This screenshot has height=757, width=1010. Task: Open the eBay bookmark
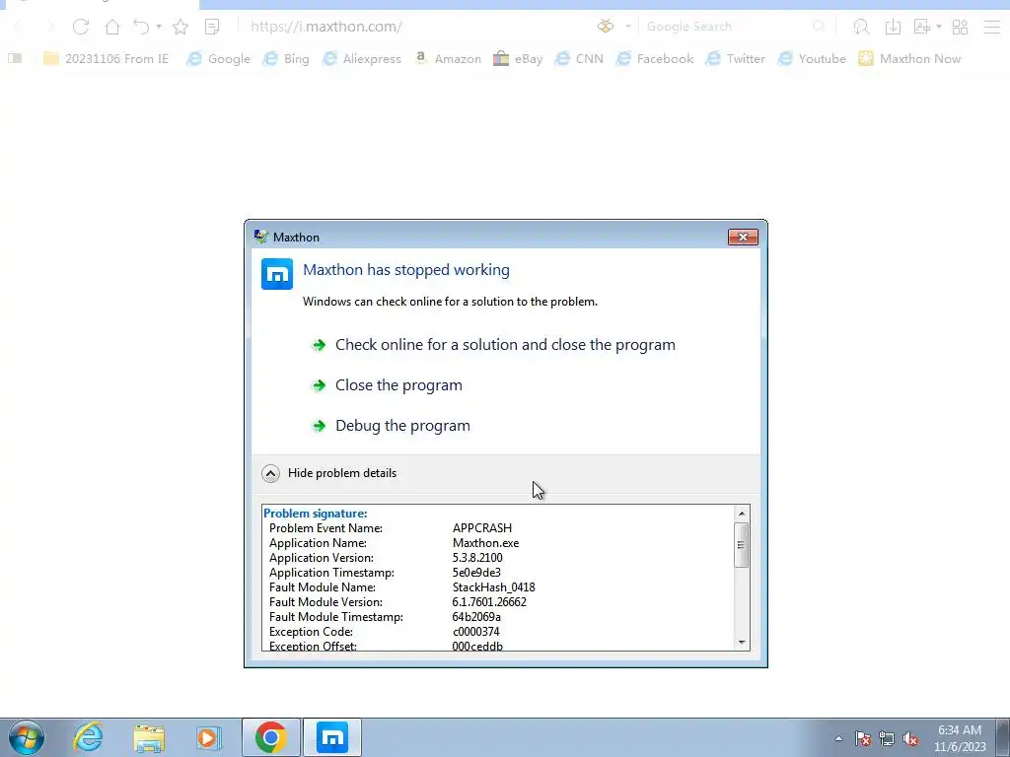point(518,58)
